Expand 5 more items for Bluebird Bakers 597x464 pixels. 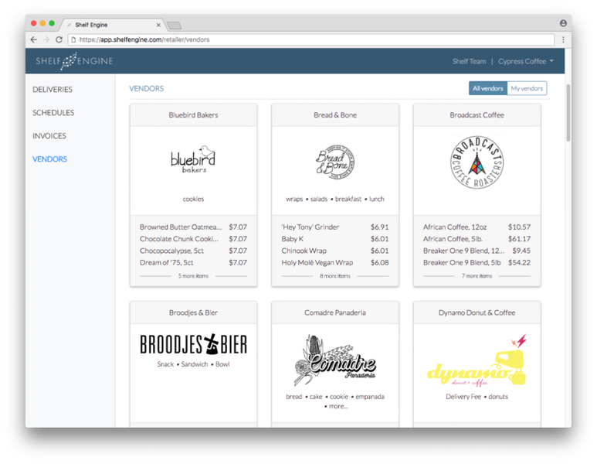[193, 275]
